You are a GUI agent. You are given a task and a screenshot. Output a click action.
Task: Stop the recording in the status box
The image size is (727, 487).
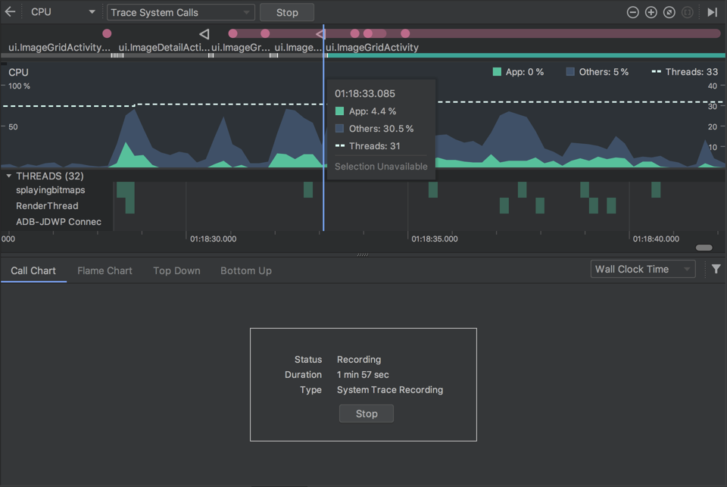click(367, 414)
